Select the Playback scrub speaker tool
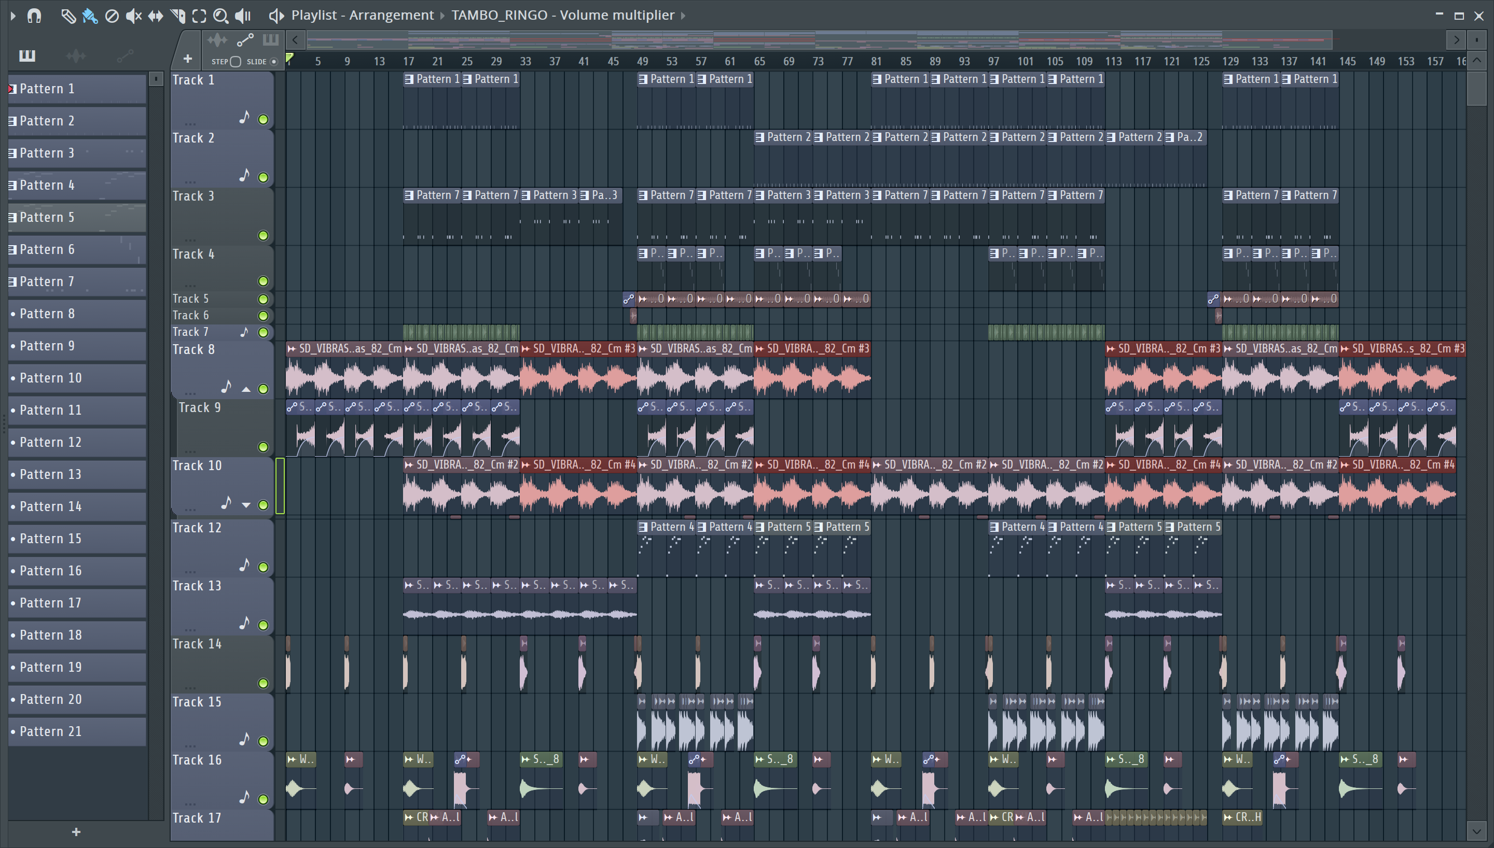 tap(243, 16)
